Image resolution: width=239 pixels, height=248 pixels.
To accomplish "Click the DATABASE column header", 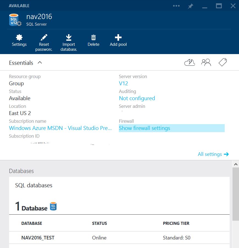I will 32,223.
